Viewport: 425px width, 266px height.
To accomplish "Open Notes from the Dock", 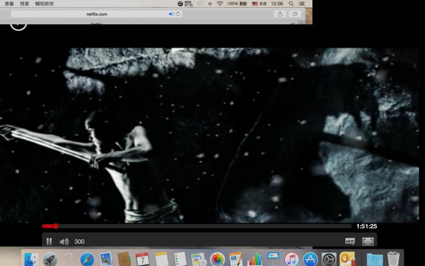I will pos(162,259).
